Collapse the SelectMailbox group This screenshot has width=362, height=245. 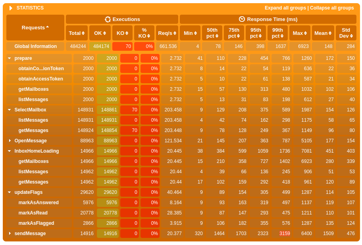[10, 110]
